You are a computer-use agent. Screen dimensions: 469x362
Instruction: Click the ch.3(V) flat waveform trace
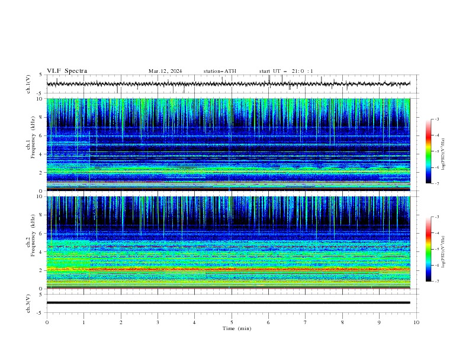tap(228, 303)
